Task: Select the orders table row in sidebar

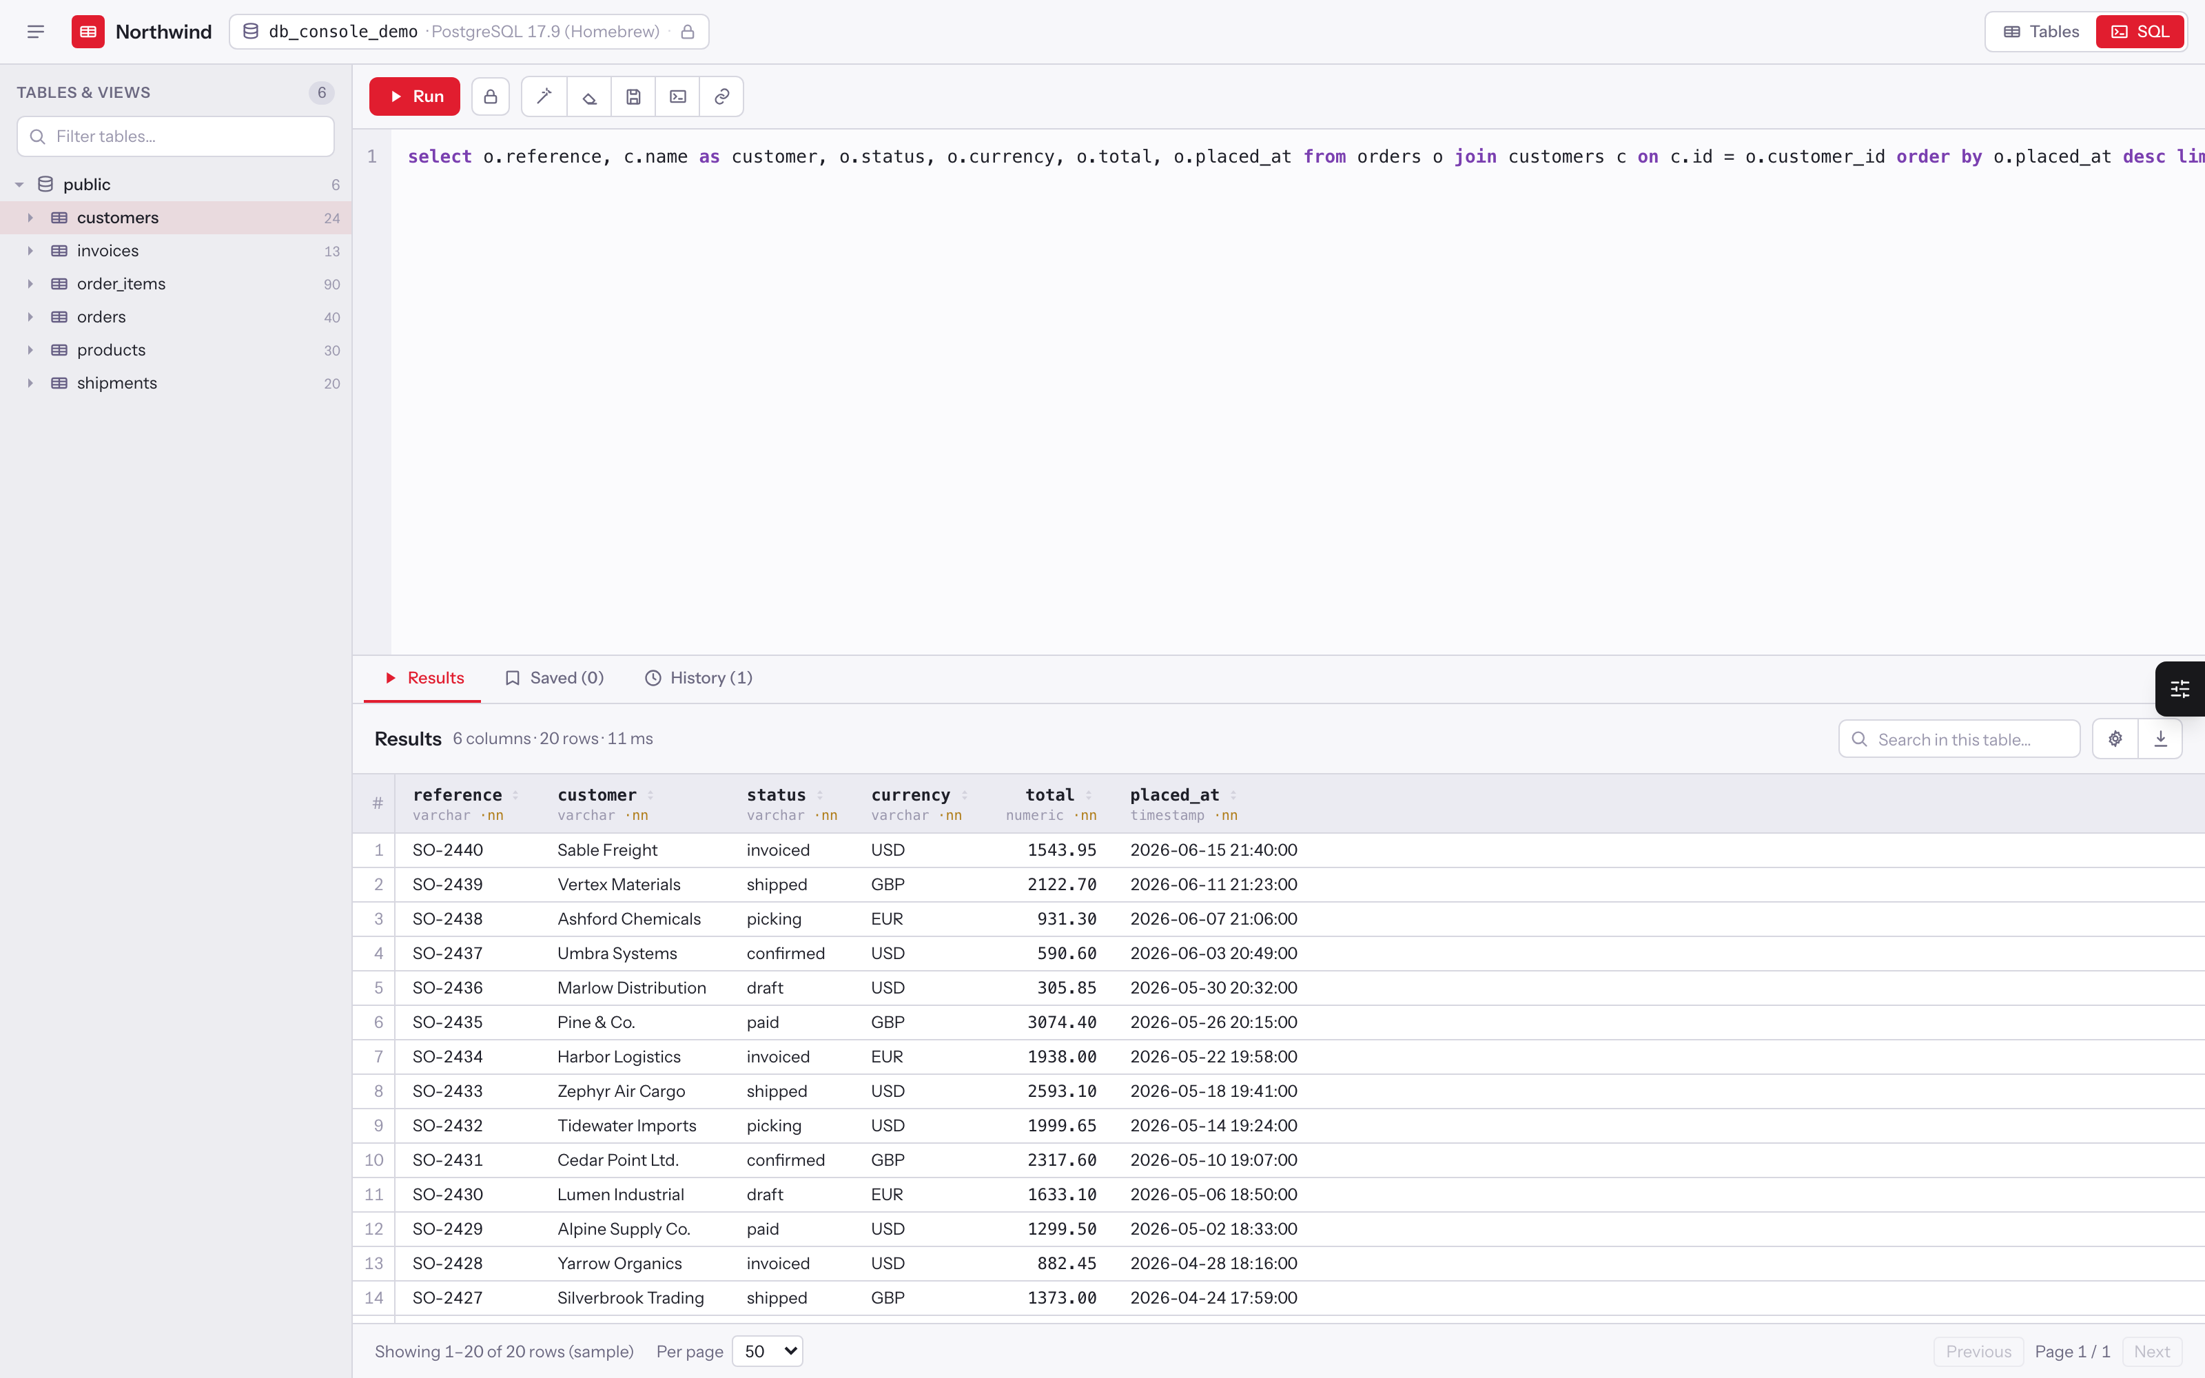Action: (176, 317)
